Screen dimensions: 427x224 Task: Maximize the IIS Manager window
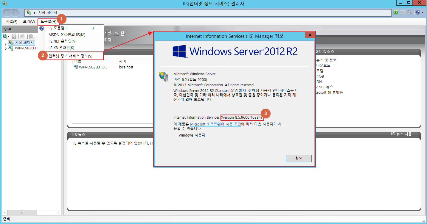tap(409, 3)
